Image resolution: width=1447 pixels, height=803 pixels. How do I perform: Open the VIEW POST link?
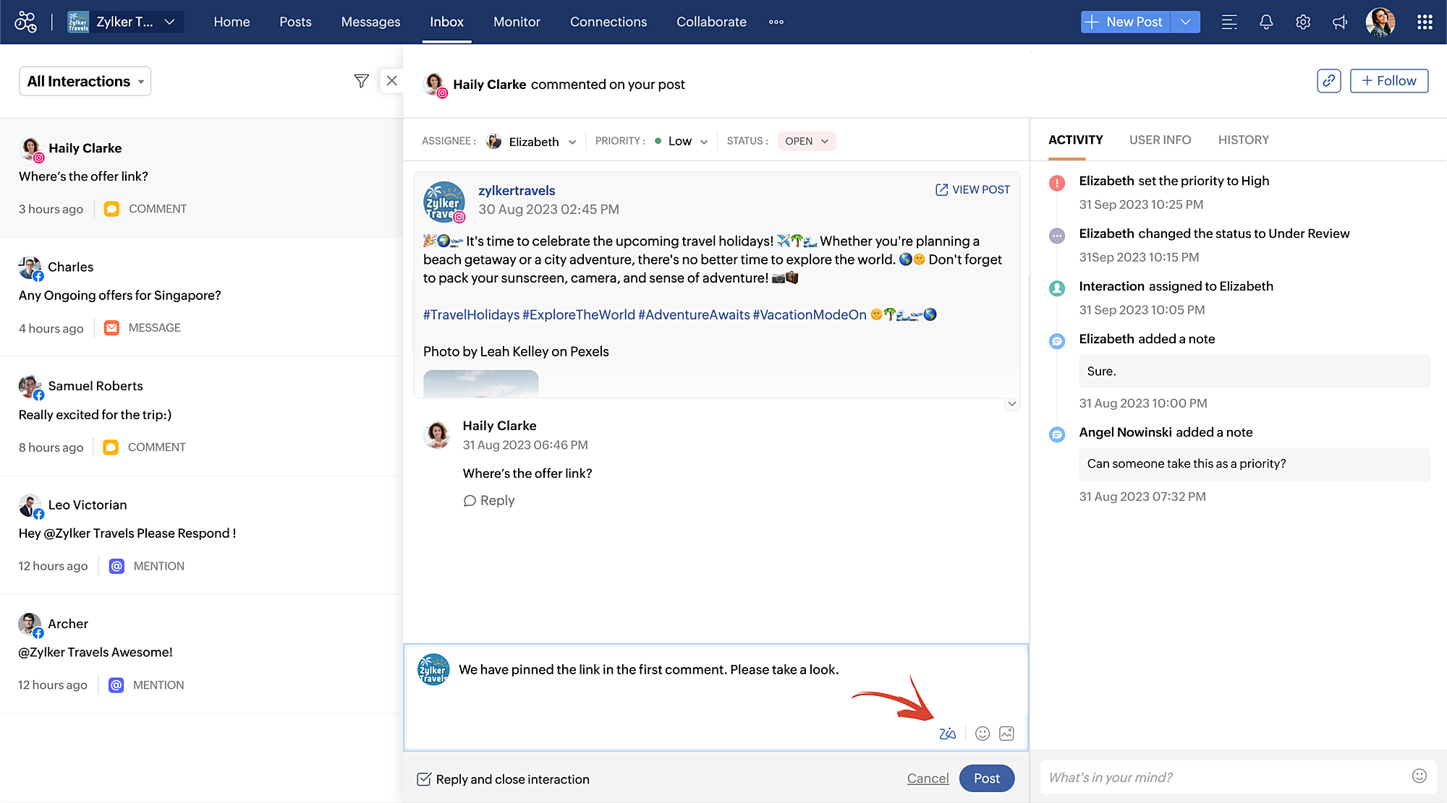[x=972, y=189]
